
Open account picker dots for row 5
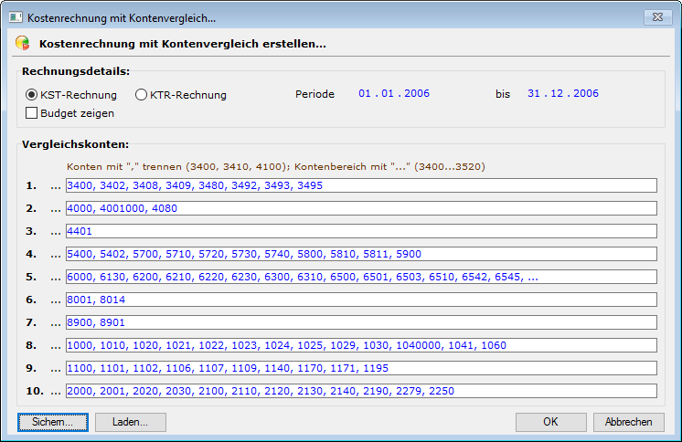(x=56, y=277)
